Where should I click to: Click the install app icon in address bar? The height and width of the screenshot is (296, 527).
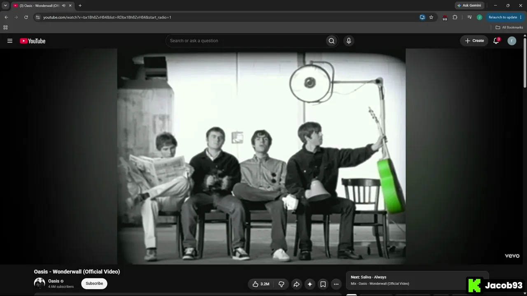click(x=422, y=17)
